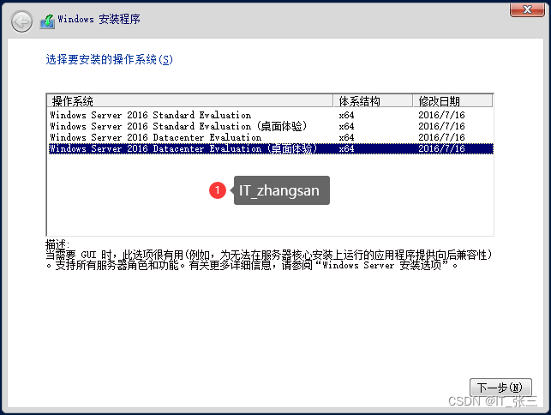The width and height of the screenshot is (551, 415).
Task: Click the 下一步(N) button
Action: [500, 388]
